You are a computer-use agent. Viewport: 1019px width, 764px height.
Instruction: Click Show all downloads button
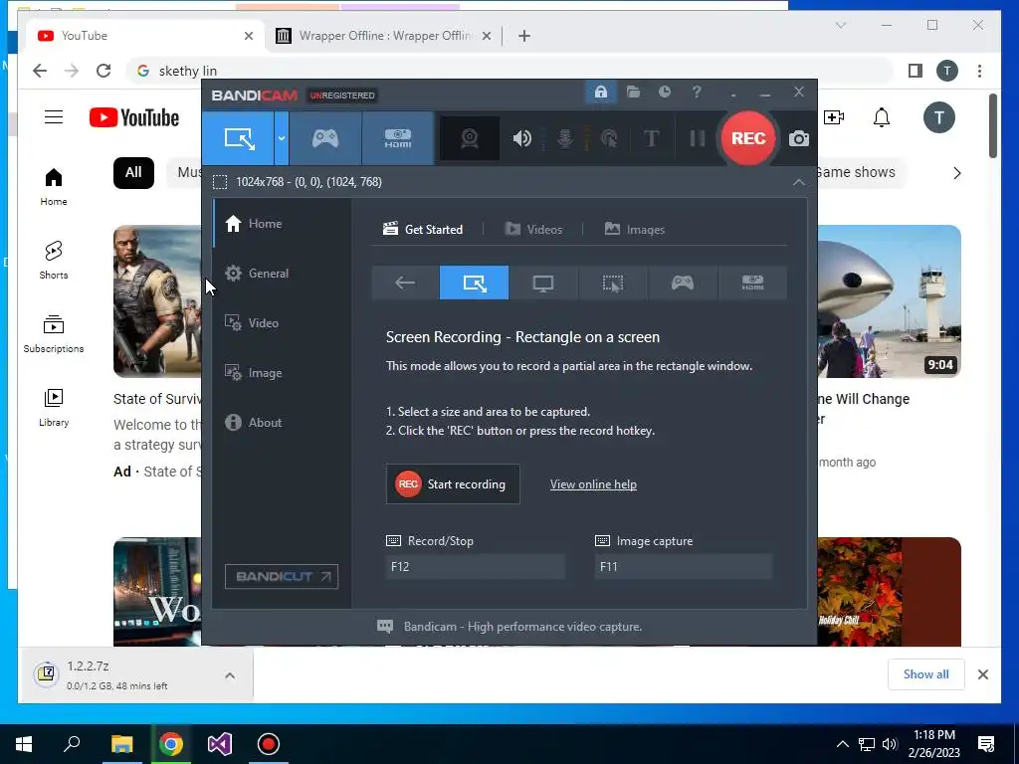tap(926, 674)
